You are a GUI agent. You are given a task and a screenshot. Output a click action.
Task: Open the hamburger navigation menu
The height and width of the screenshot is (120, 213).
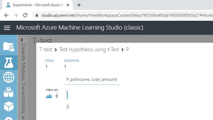tap(7, 28)
